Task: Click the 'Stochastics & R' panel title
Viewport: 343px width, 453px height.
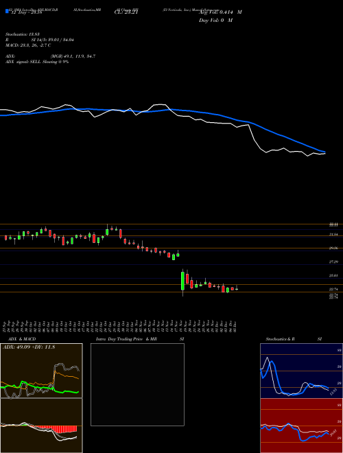Action: (x=281, y=339)
